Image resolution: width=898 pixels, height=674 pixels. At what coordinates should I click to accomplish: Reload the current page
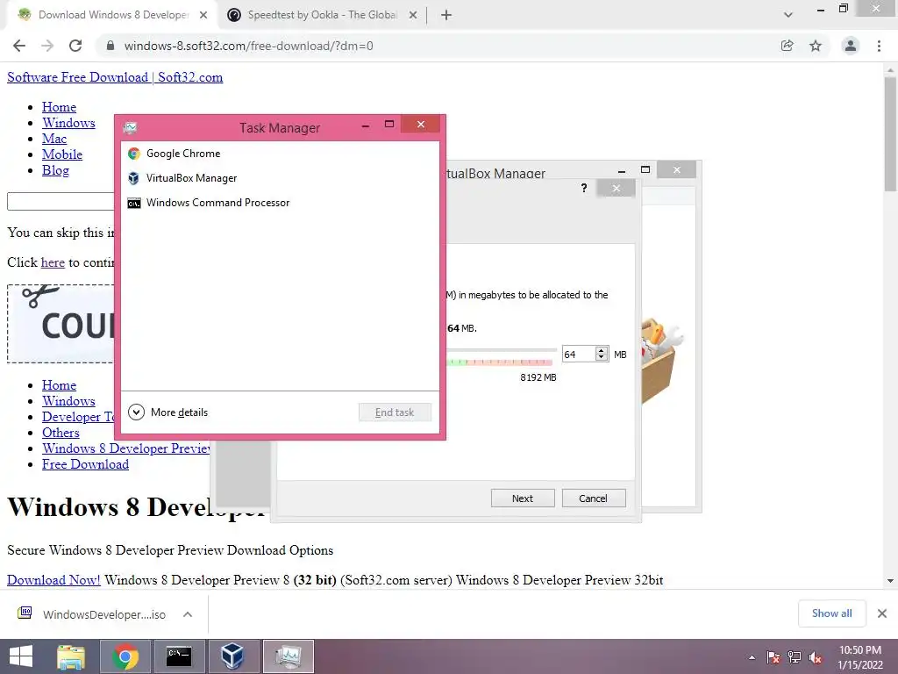75,46
